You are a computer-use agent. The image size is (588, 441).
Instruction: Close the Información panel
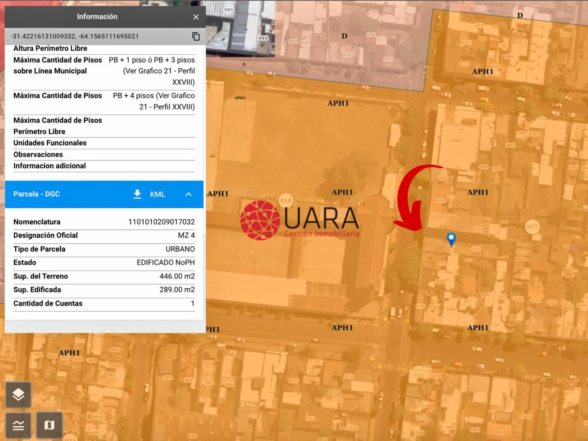[196, 17]
